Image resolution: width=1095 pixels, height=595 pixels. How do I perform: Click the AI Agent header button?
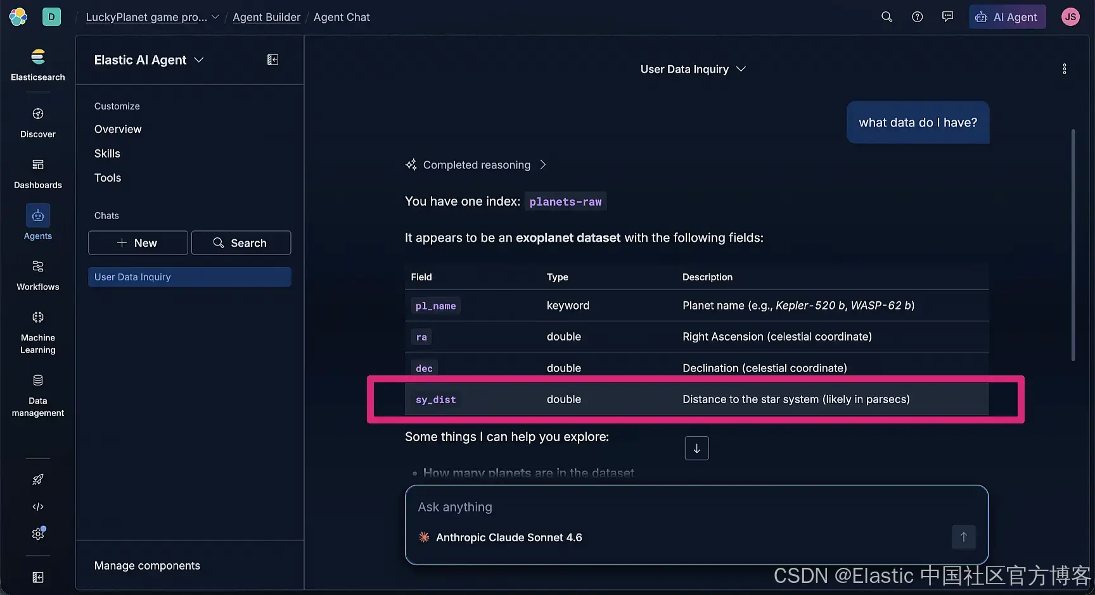[1007, 17]
